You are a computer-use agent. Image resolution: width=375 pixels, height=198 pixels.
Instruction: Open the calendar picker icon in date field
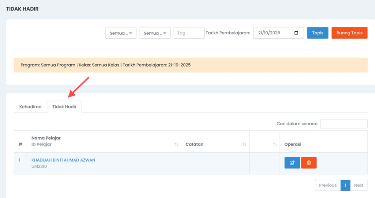(x=296, y=33)
